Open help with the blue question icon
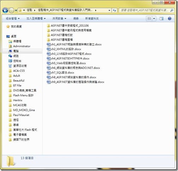Screen dimensions: 178x171 170,19
